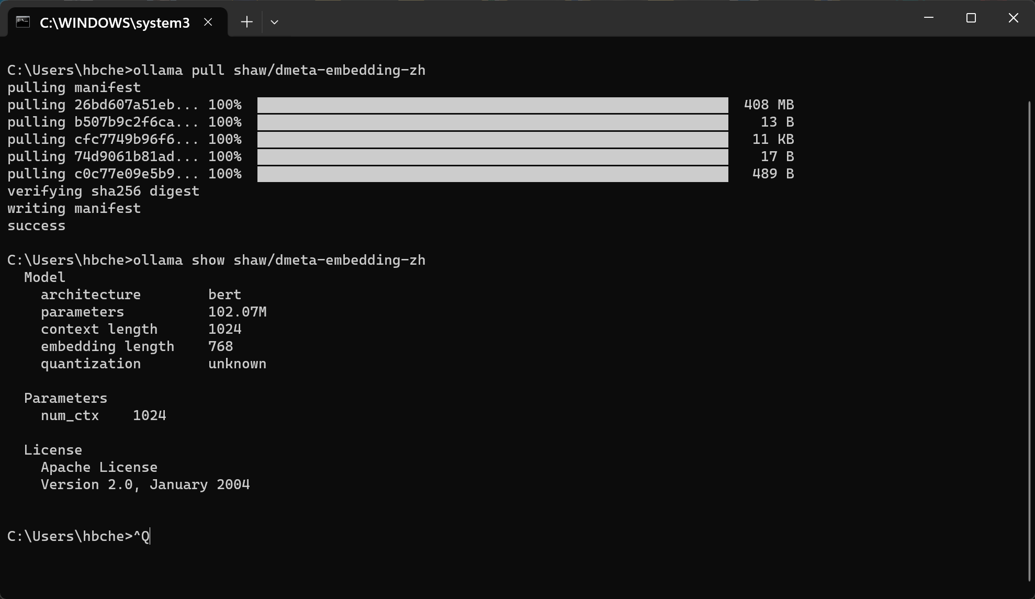
Task: Open a new tab with the plus icon
Action: pyautogui.click(x=246, y=22)
